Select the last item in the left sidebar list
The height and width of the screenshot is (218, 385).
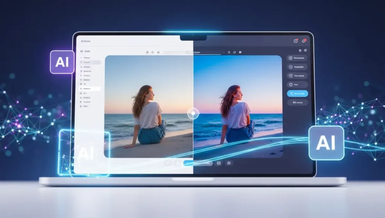coord(85,106)
